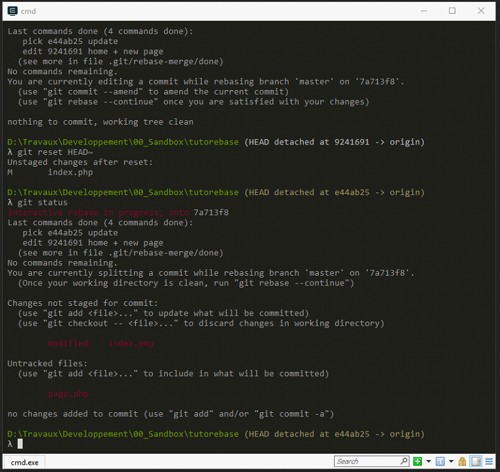The image size is (500, 472).
Task: Expand the new console dropdown arrow
Action: click(x=428, y=461)
